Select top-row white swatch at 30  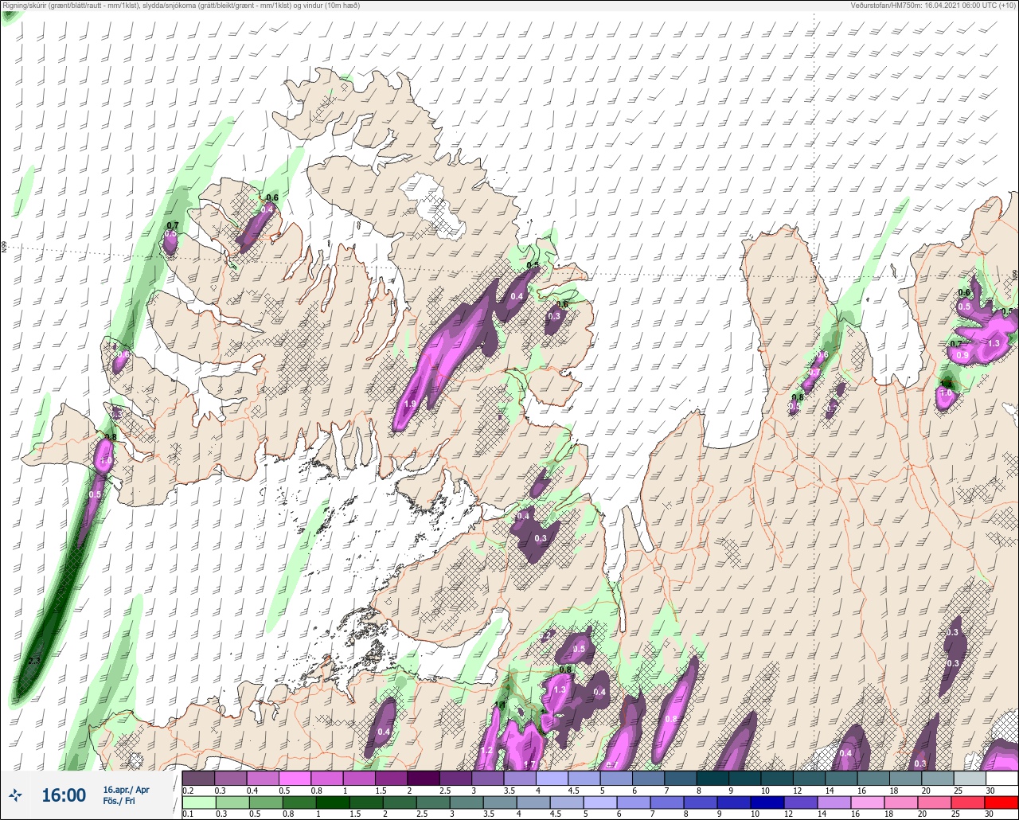click(x=1001, y=778)
